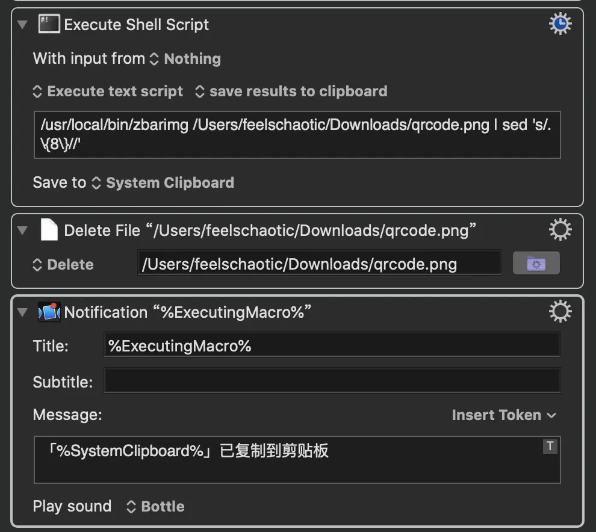
Task: Click the folder chooser button for file path
Action: point(536,264)
